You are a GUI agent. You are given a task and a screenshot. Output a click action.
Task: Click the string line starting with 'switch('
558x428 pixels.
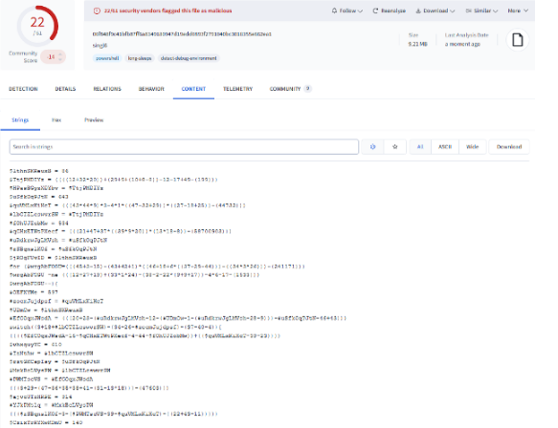click(116, 327)
